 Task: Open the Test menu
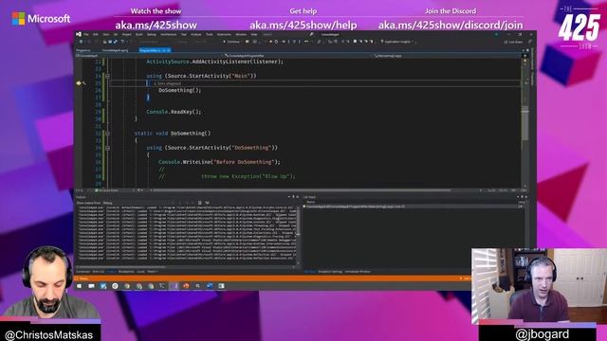click(x=183, y=34)
